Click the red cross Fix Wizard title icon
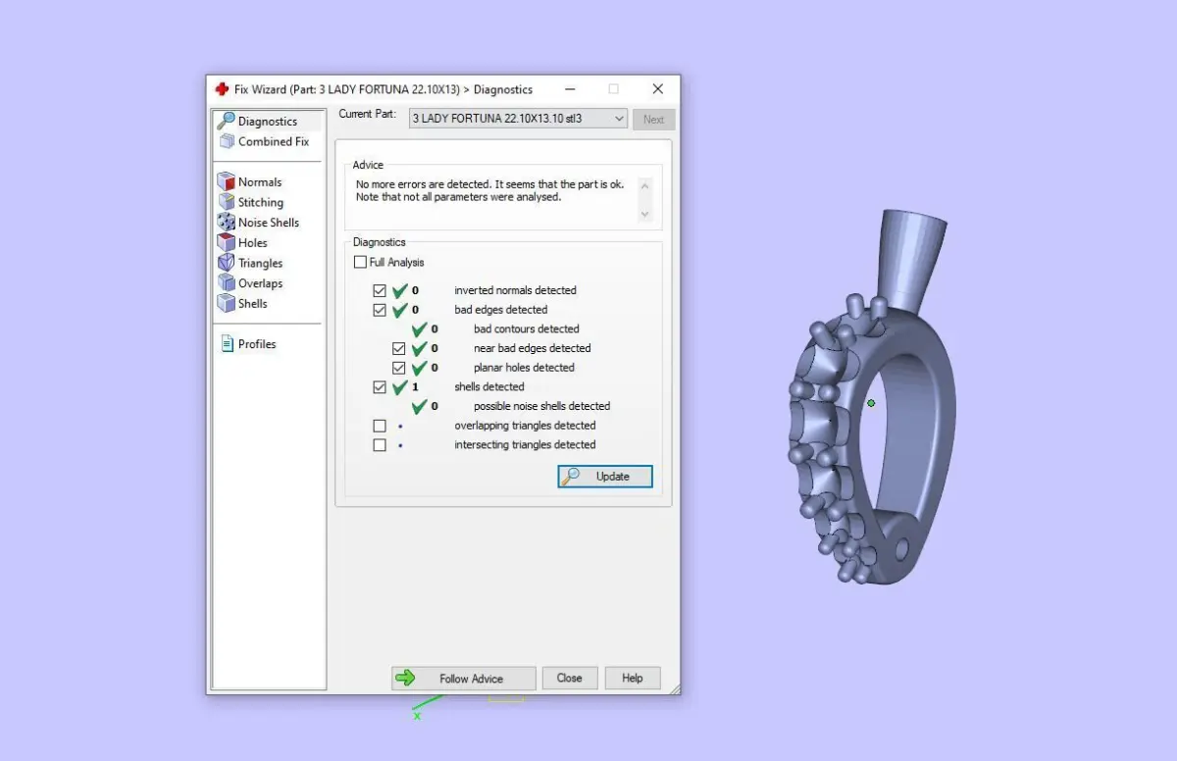Image resolution: width=1177 pixels, height=761 pixels. 222,89
